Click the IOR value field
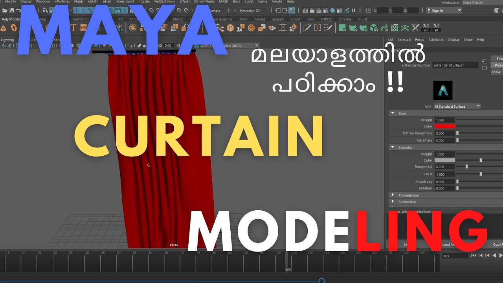This screenshot has height=283, width=503. (x=444, y=174)
